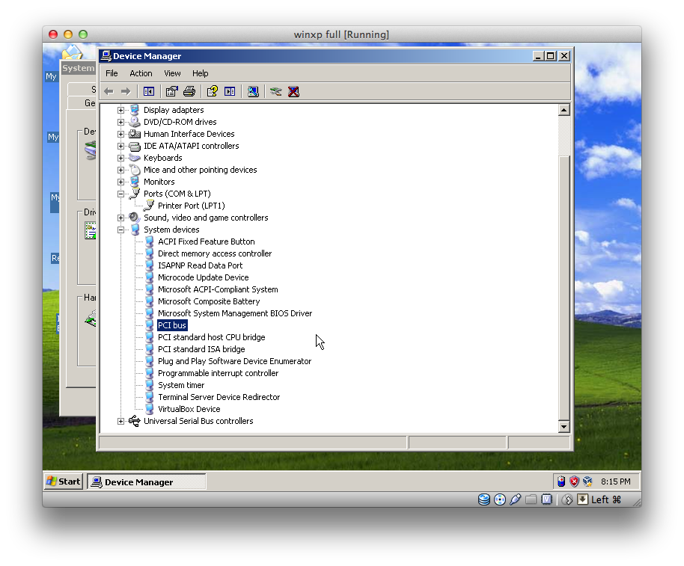
Task: Click the DVD/CD-ROM drives icon
Action: pyautogui.click(x=135, y=122)
